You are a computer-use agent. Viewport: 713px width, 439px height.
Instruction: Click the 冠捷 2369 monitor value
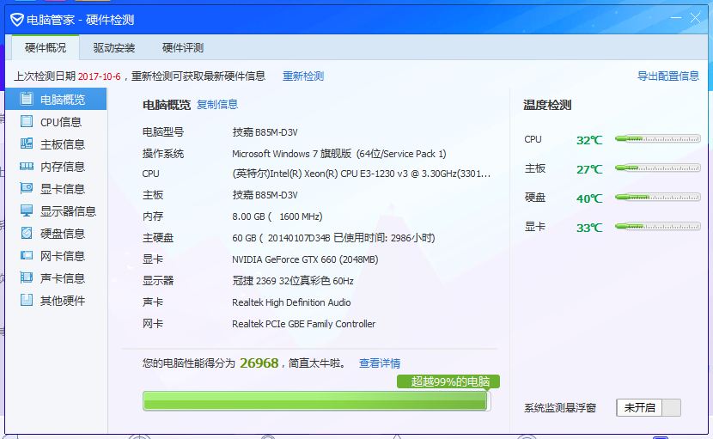292,281
